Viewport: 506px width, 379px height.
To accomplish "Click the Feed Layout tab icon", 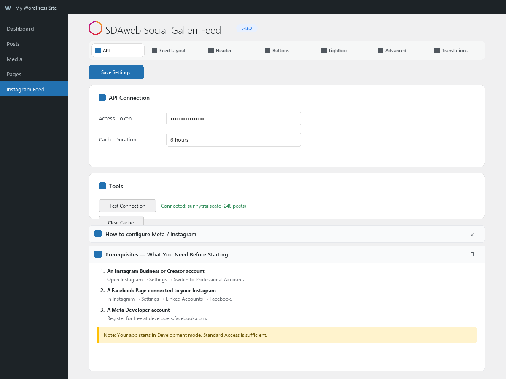I will (x=155, y=51).
